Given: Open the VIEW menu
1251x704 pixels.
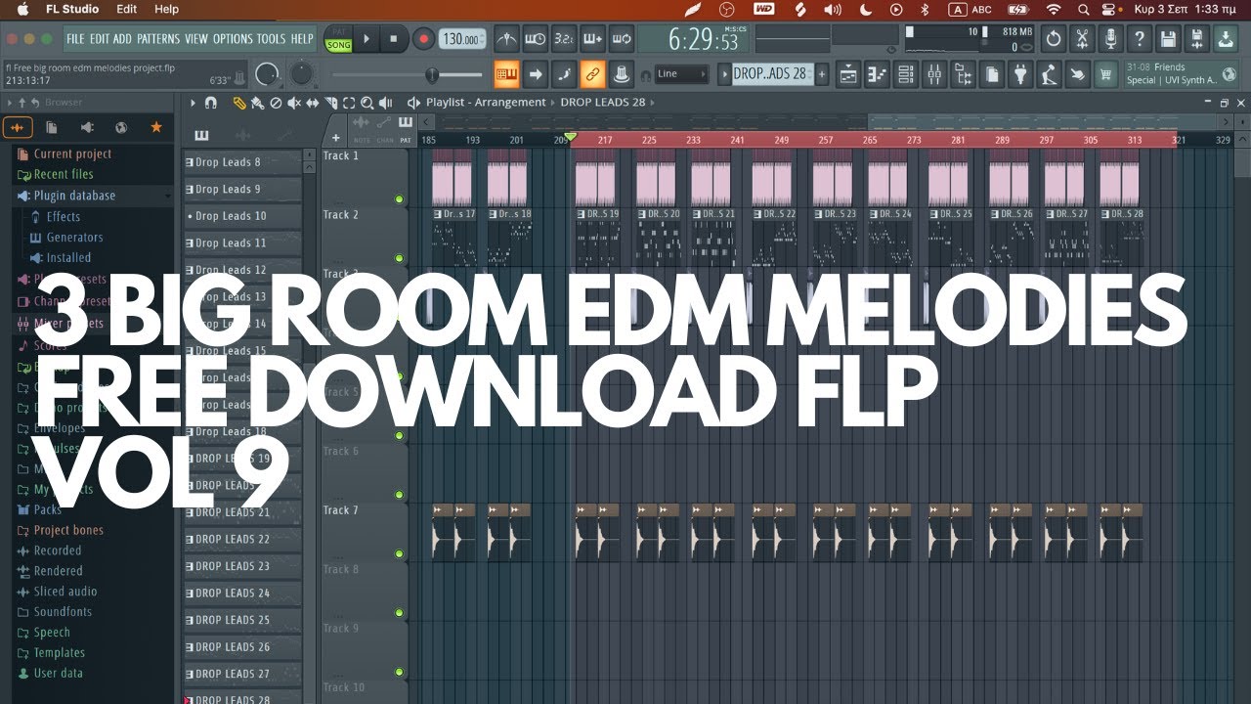Looking at the screenshot, I should click(x=196, y=39).
